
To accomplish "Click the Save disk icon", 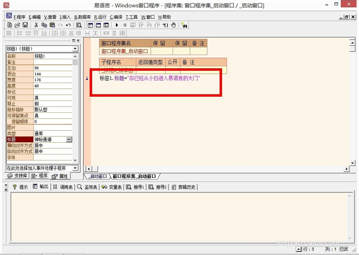I will tap(25, 25).
